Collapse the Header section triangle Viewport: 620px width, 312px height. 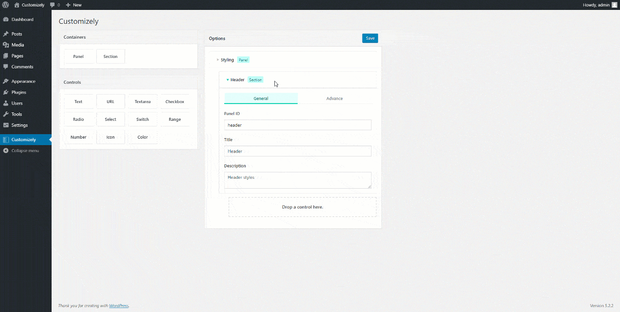click(228, 80)
